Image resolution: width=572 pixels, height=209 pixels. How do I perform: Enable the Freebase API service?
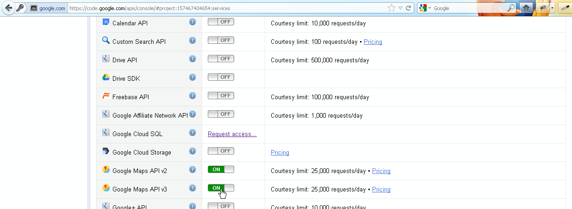point(221,96)
